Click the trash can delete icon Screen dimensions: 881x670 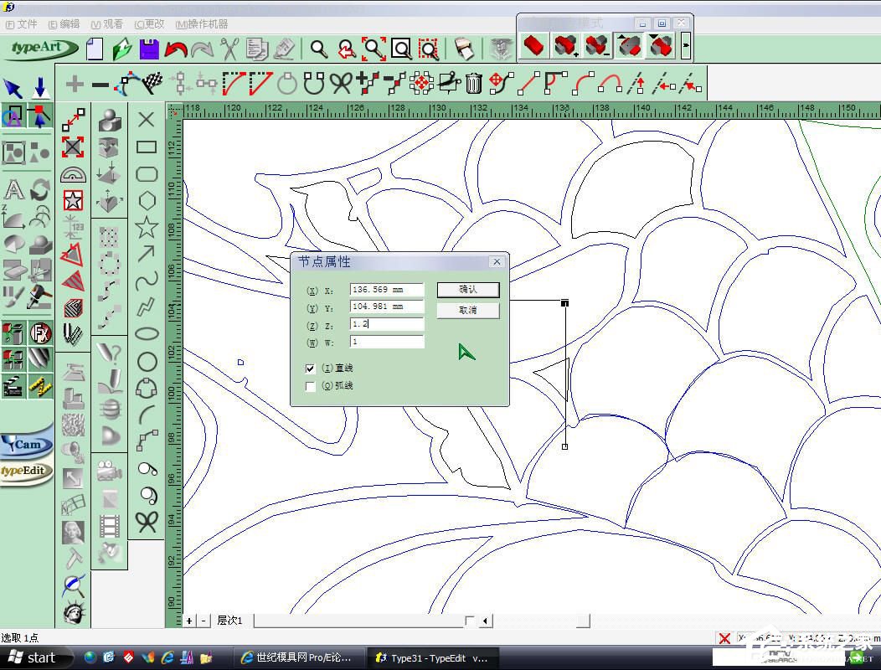[474, 83]
